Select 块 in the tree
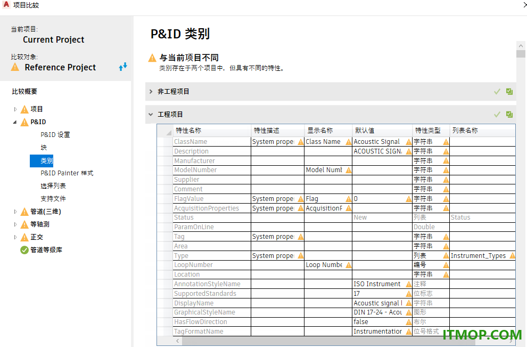 [x=44, y=148]
